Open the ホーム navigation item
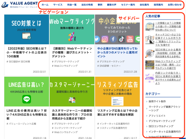Image resolution: width=186 pixels, height=139 pixels. 45,5
